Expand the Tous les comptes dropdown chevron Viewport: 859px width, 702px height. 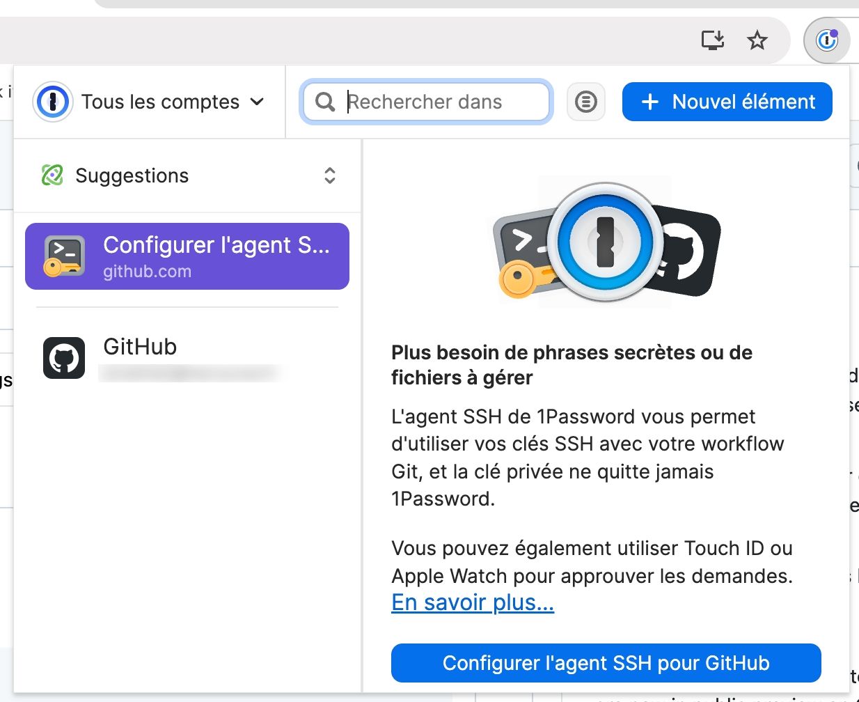(257, 102)
